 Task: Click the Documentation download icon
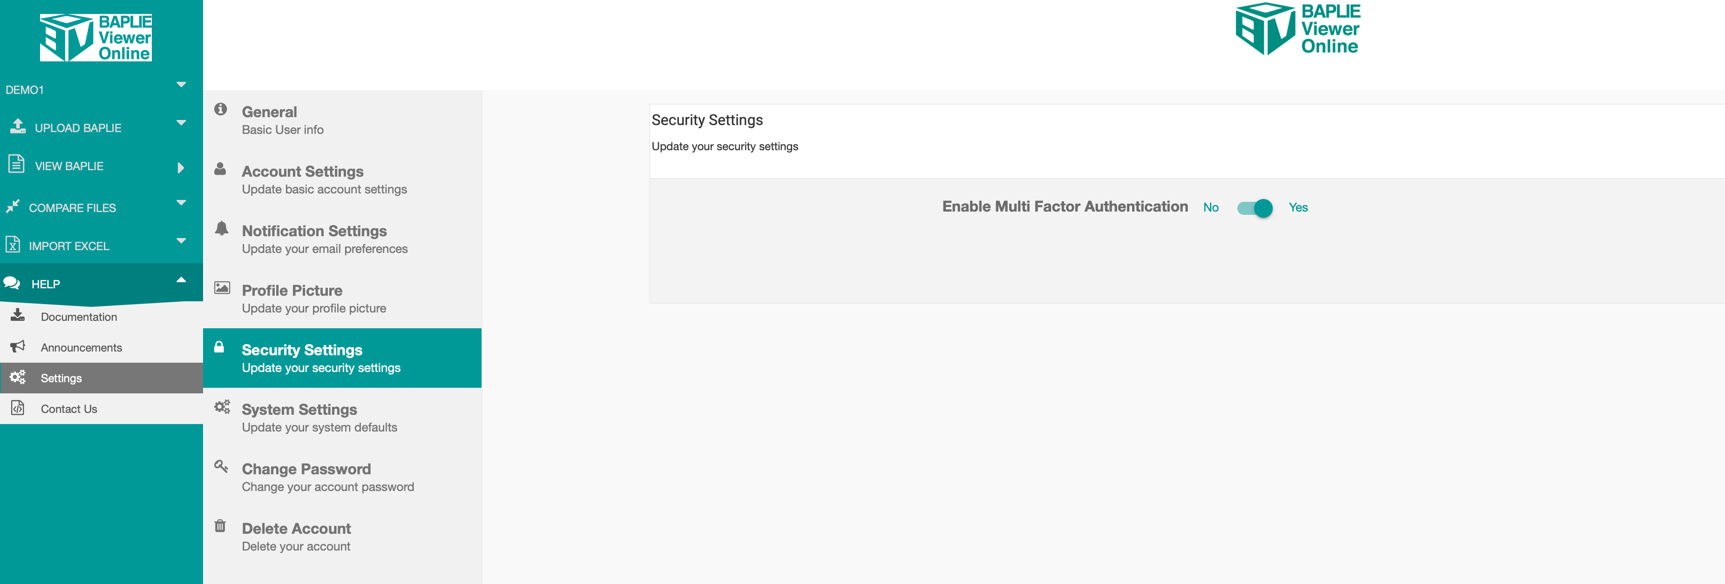[17, 315]
